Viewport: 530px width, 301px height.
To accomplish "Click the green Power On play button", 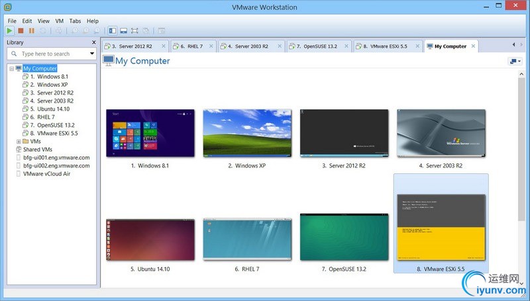I will coord(9,30).
